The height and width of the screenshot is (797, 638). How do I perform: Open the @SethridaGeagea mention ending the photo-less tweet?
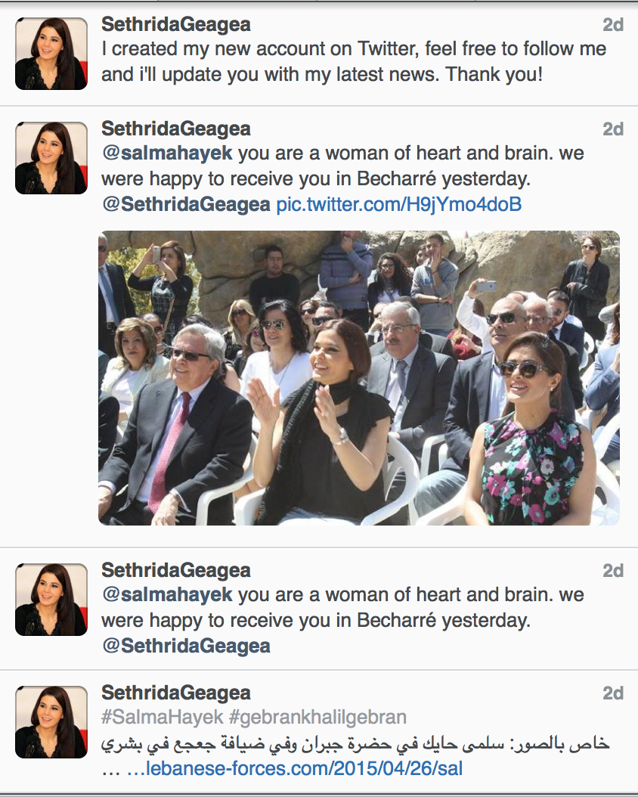pyautogui.click(x=186, y=646)
